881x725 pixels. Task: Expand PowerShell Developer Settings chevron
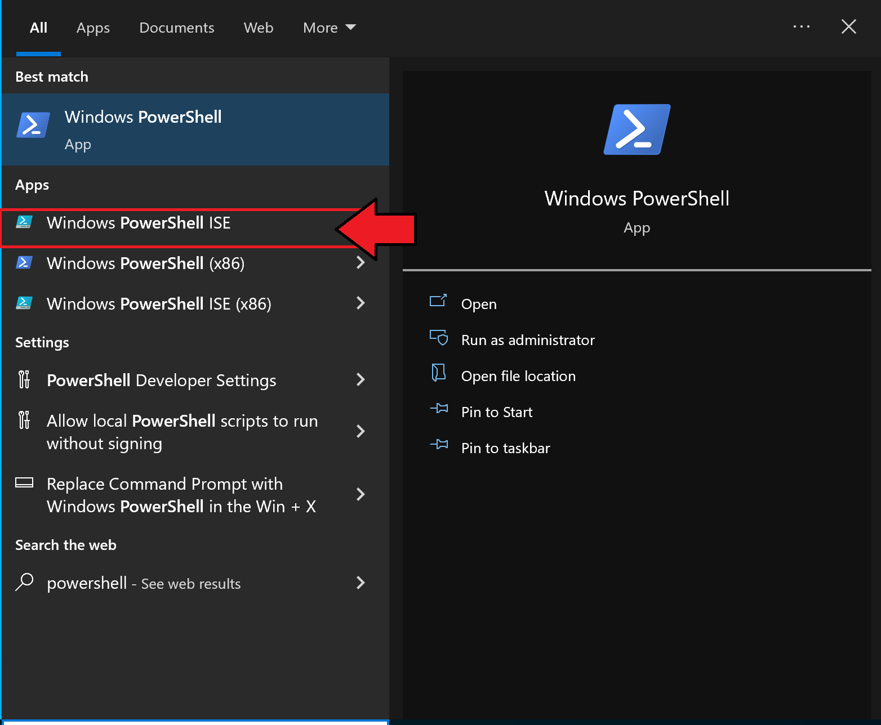tap(361, 380)
